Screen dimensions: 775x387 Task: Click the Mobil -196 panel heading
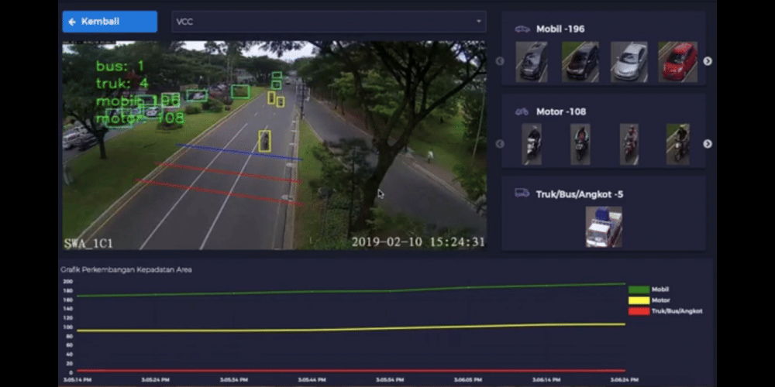tap(560, 29)
